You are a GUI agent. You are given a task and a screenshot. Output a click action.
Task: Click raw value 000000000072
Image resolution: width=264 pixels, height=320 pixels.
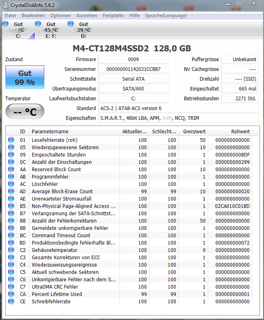click(x=233, y=243)
